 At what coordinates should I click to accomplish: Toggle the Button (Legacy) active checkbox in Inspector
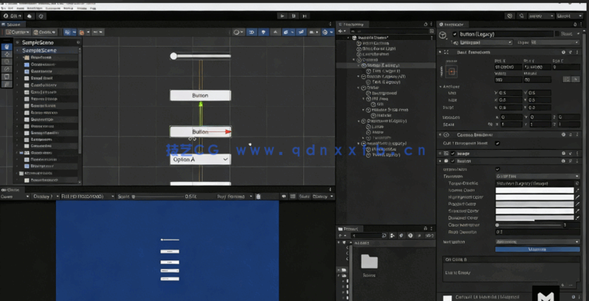pyautogui.click(x=455, y=34)
